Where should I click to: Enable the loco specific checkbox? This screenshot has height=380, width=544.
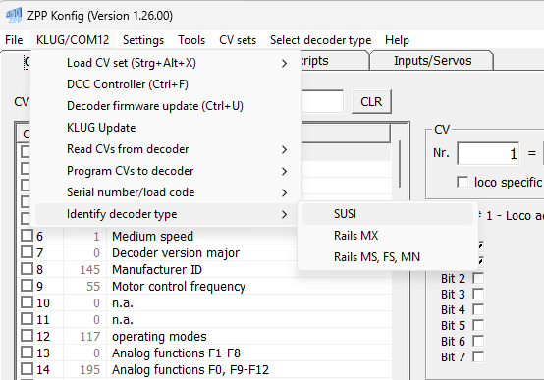pos(462,183)
